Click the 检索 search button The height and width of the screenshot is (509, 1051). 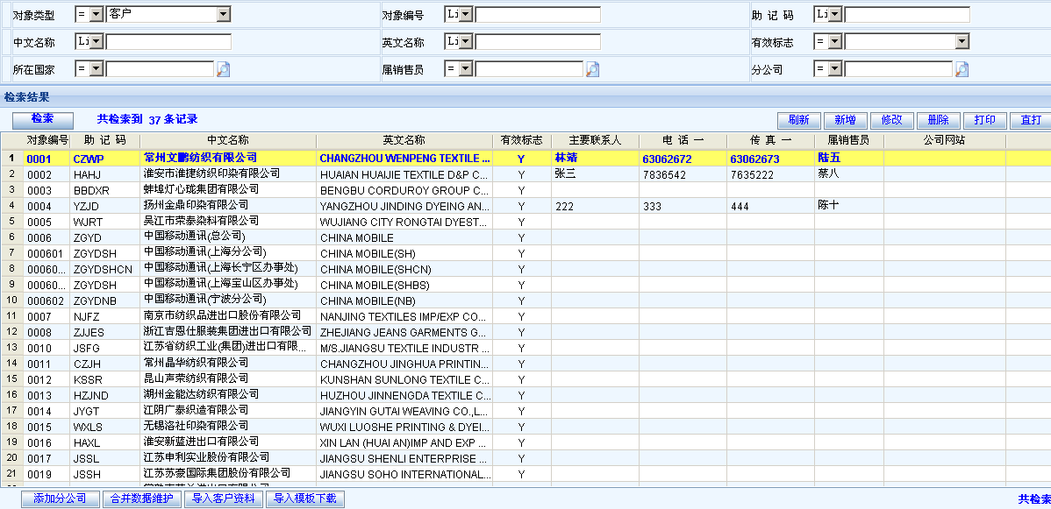(42, 119)
